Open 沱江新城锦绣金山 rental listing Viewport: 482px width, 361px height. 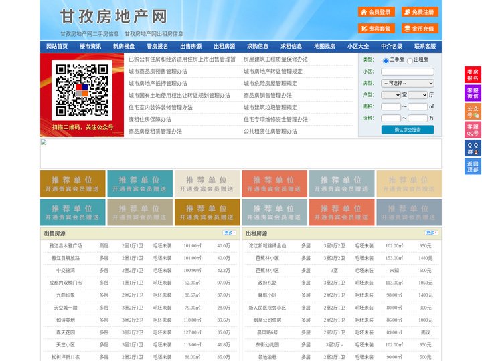point(267,245)
